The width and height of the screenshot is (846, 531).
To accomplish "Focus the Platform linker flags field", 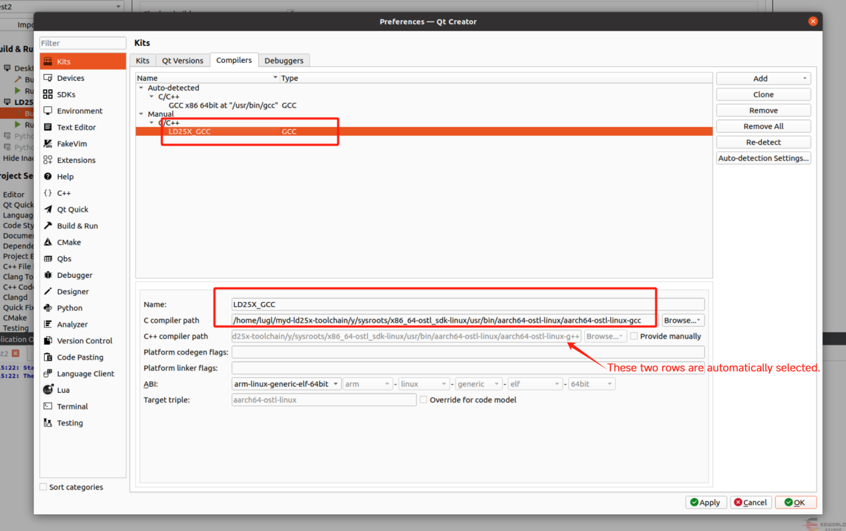I will pos(468,368).
